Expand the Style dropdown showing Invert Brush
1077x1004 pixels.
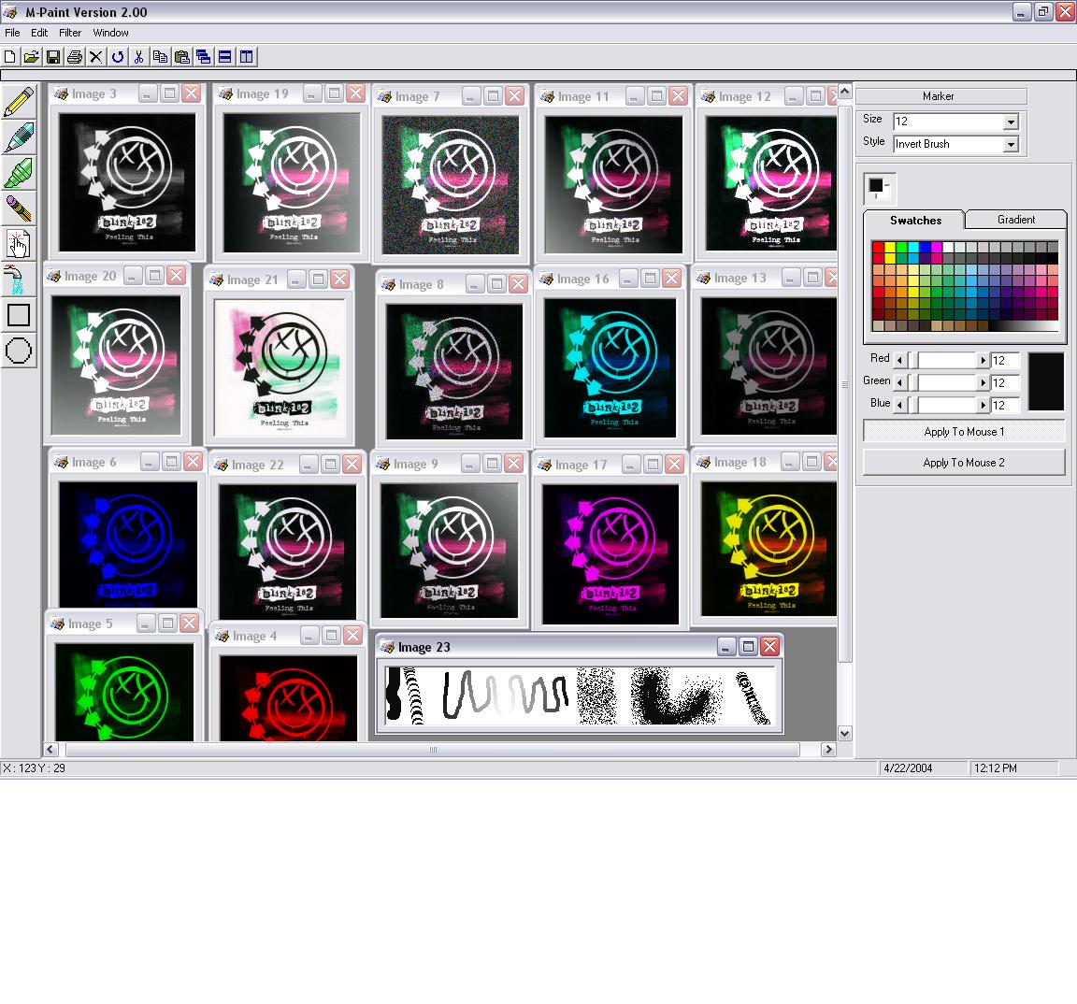(x=1010, y=144)
